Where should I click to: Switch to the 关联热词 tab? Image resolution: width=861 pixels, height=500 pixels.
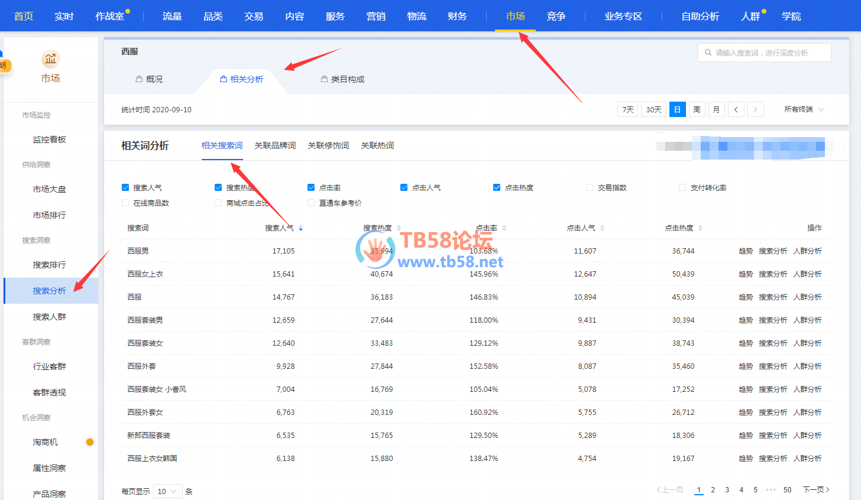point(377,145)
